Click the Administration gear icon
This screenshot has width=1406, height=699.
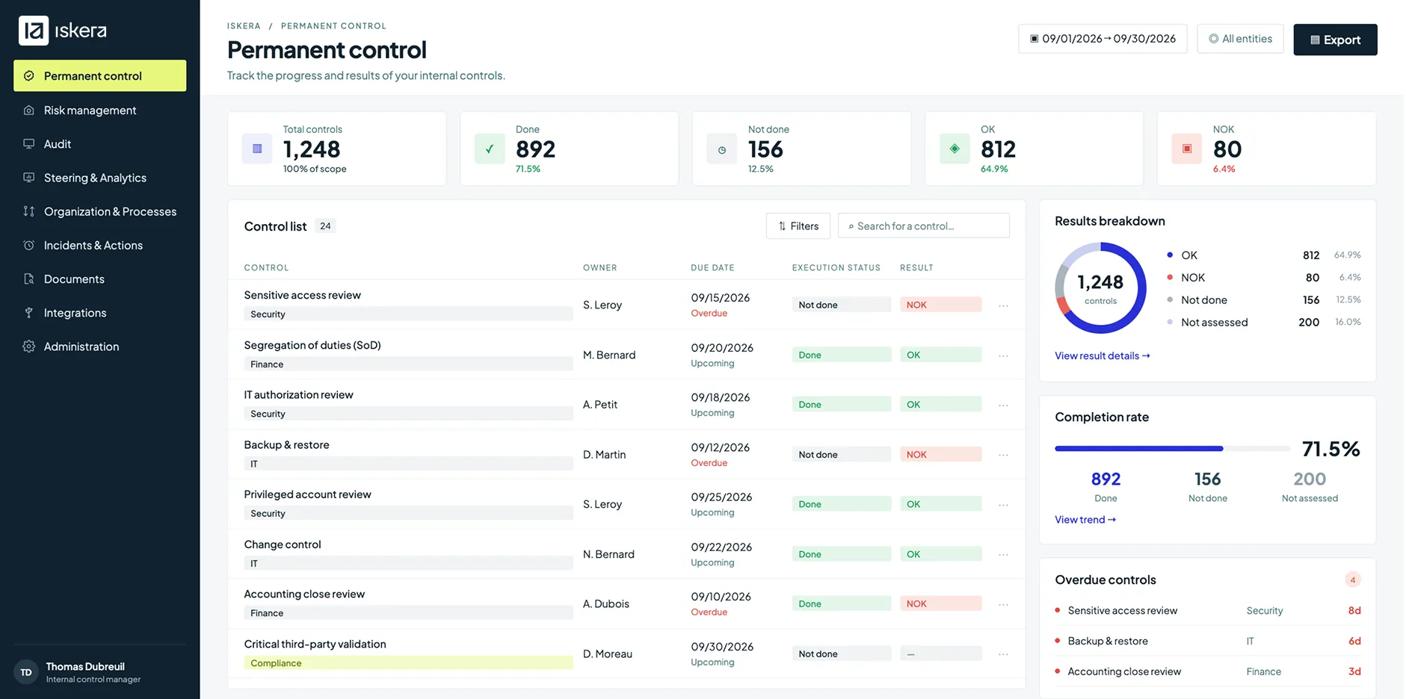coord(29,347)
